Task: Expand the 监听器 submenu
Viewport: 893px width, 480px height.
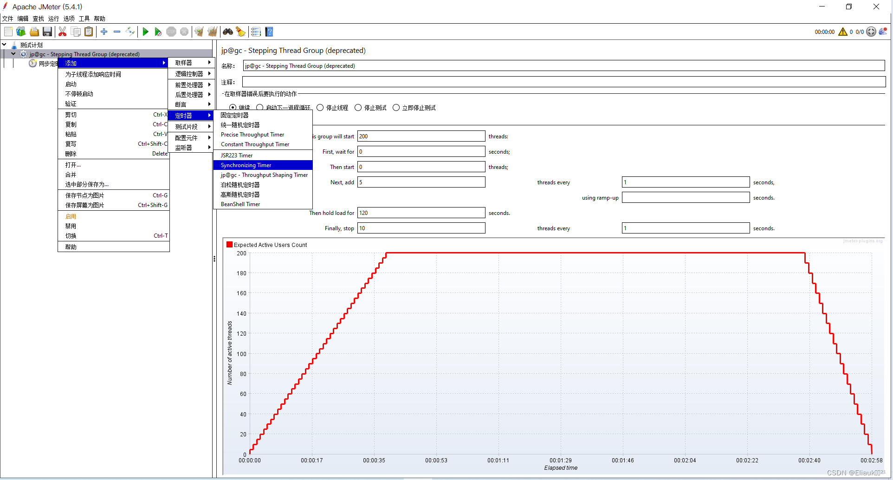Action: [x=190, y=148]
